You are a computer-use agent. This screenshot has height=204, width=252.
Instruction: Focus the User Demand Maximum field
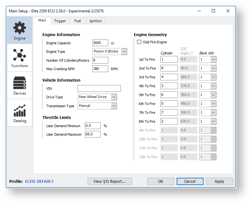[93, 134]
